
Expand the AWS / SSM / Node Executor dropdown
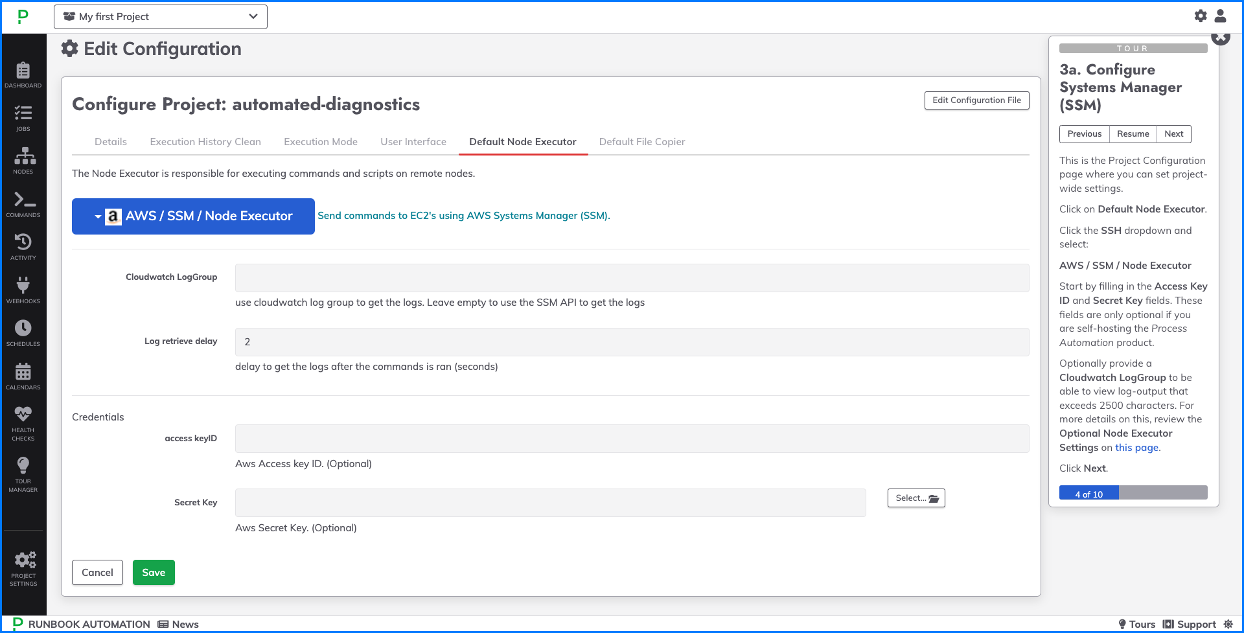(x=193, y=216)
